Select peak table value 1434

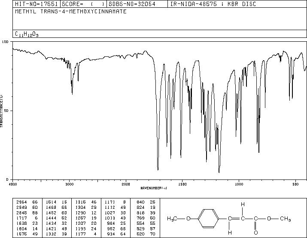[51, 223]
